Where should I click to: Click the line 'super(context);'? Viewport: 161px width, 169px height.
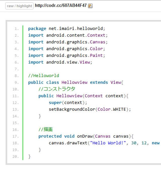point(68,103)
